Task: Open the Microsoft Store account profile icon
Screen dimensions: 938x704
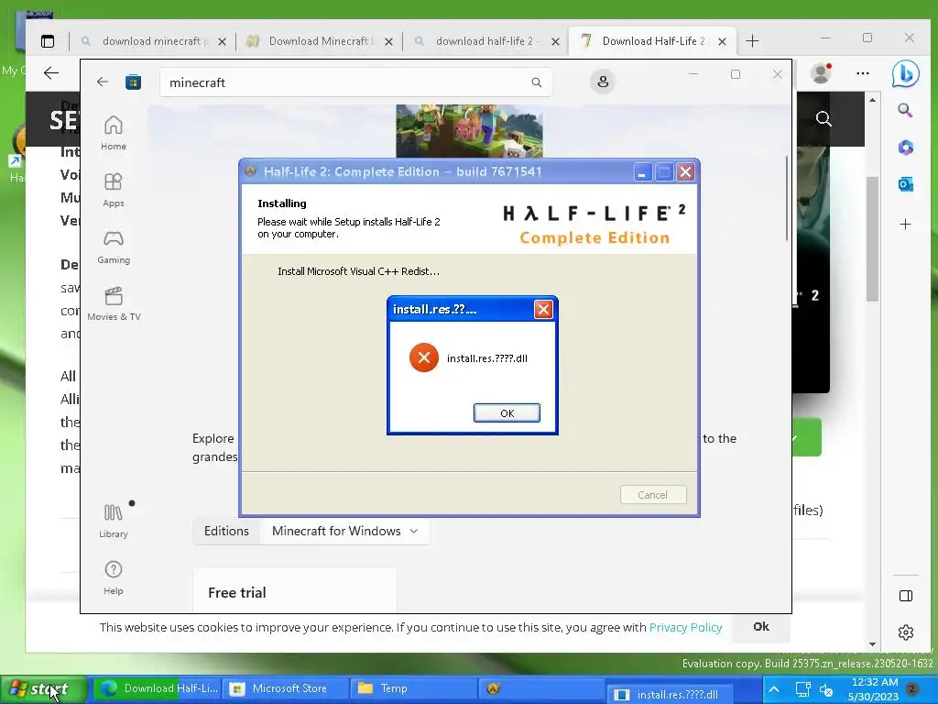Action: click(x=603, y=82)
